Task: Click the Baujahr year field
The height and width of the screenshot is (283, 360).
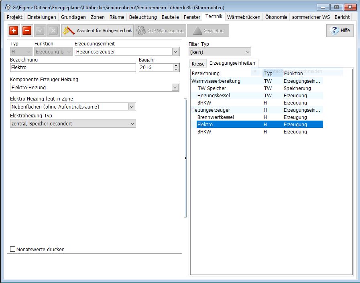Action: (156, 68)
